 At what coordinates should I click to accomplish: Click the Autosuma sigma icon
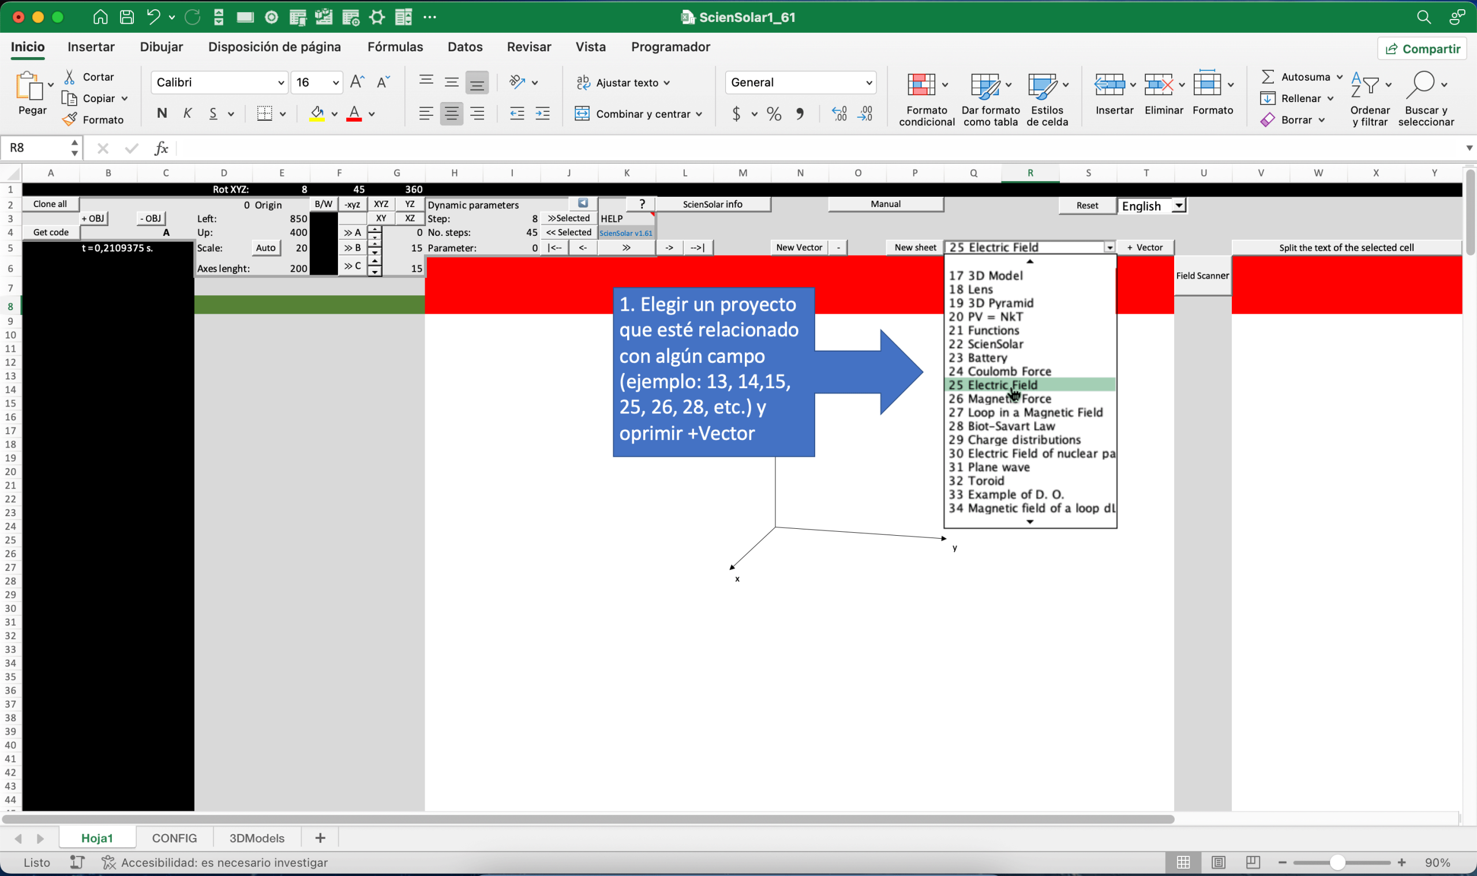coord(1268,77)
